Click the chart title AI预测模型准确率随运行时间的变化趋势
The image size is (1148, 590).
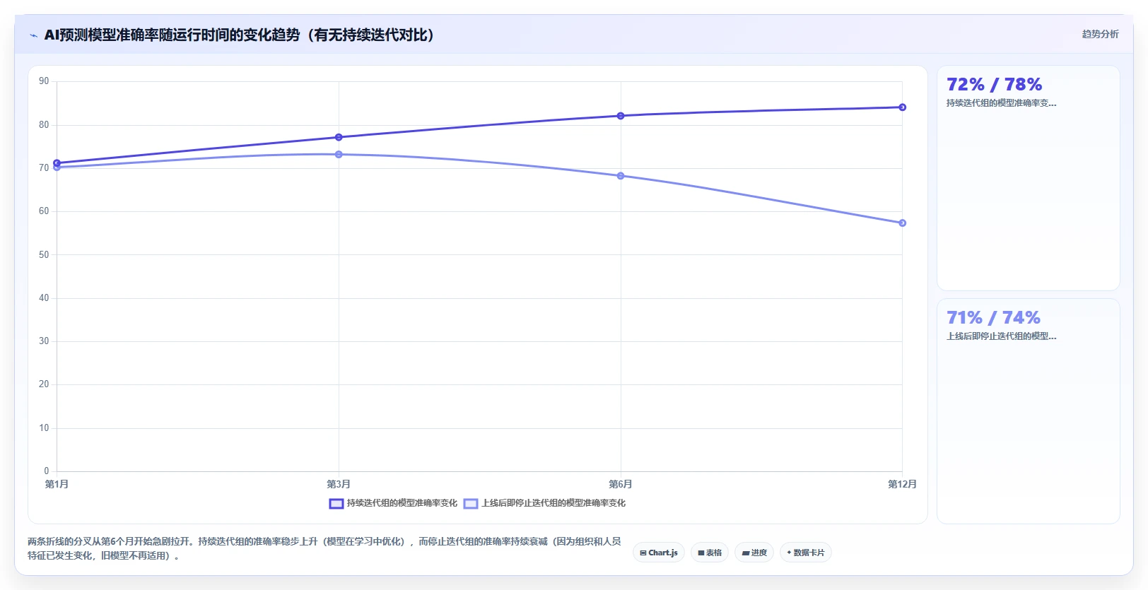click(240, 35)
